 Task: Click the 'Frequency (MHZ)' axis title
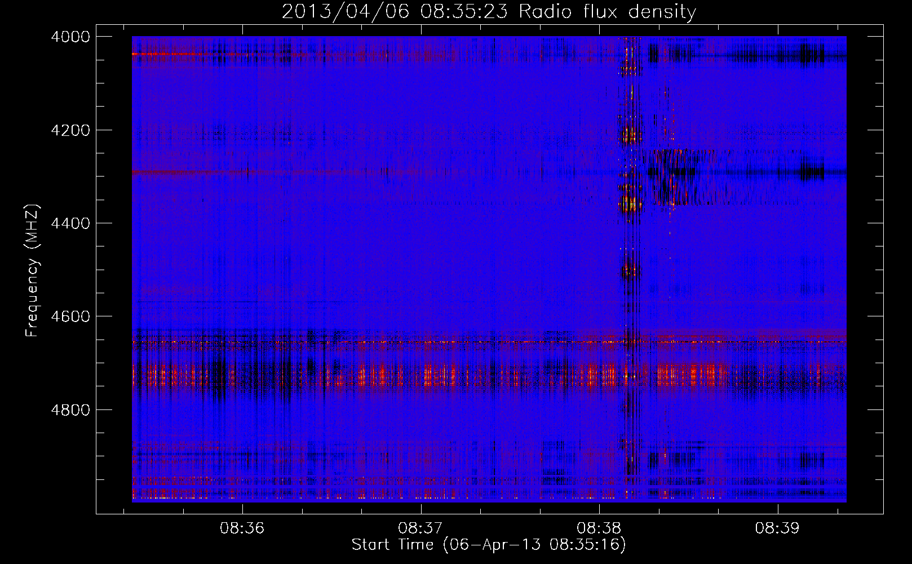point(32,271)
